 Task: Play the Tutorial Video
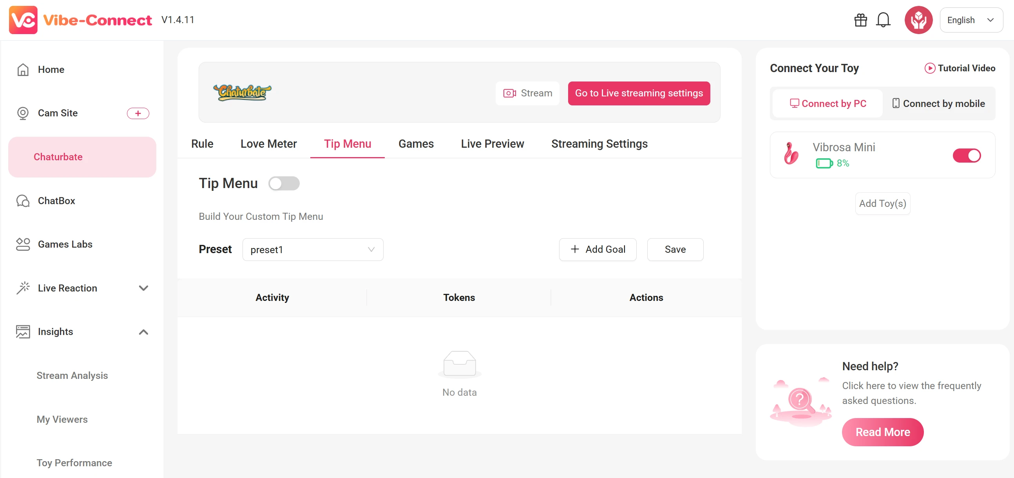959,68
